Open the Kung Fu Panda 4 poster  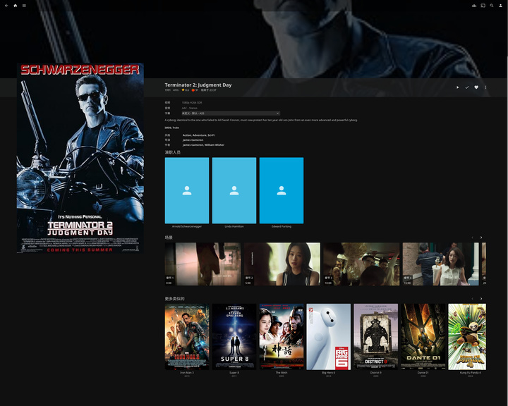(x=467, y=337)
